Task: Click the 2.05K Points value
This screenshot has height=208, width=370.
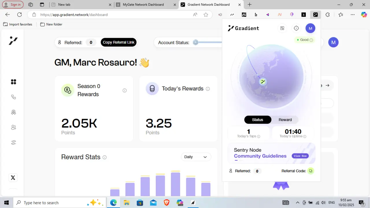Action: point(79,123)
